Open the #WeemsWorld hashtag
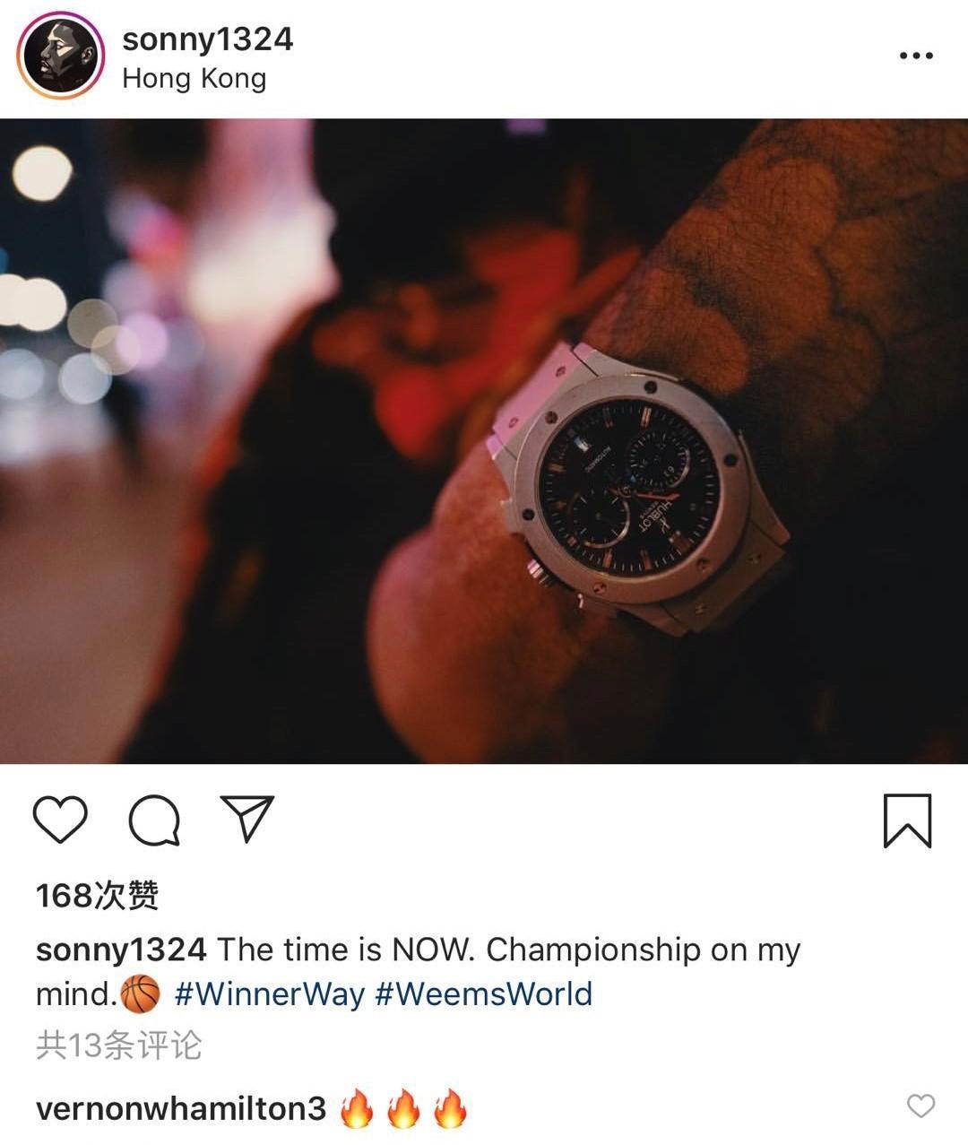Viewport: 968px width, 1145px height. 483,994
